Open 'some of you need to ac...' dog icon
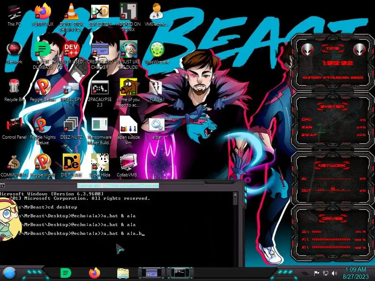 coord(128,93)
